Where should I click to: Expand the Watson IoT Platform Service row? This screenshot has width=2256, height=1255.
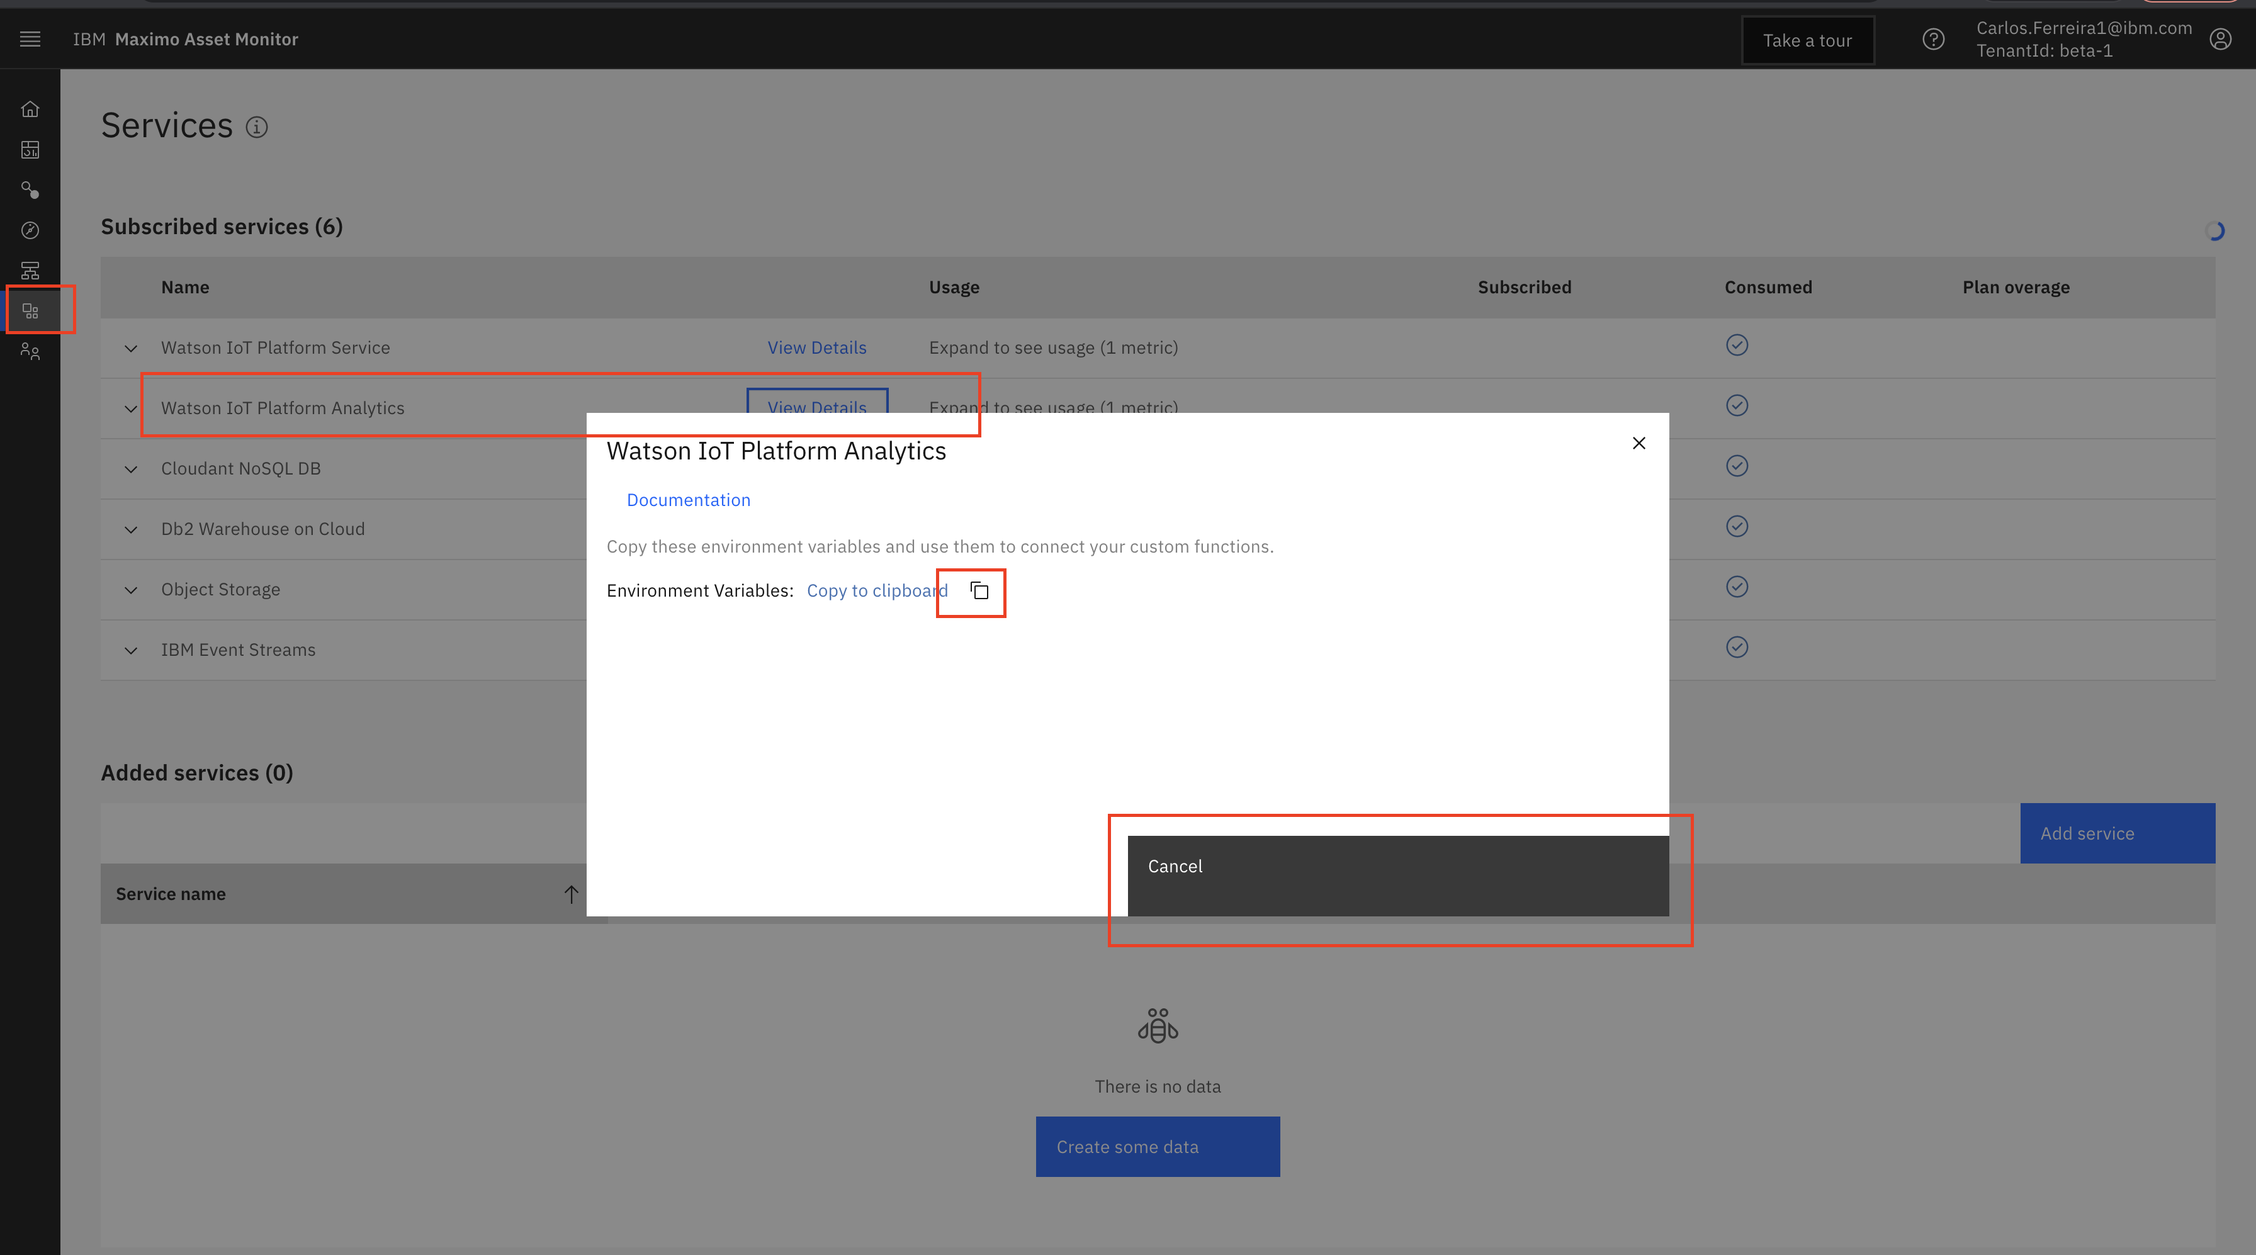[130, 349]
